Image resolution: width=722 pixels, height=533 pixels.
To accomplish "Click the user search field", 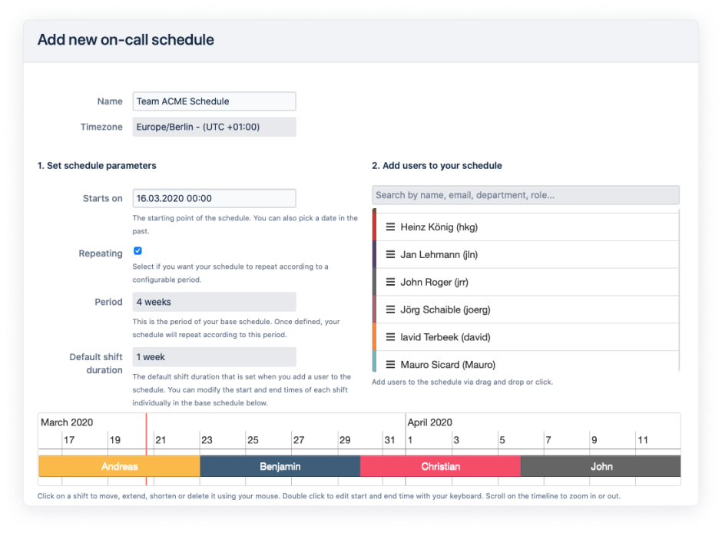I will pos(525,194).
